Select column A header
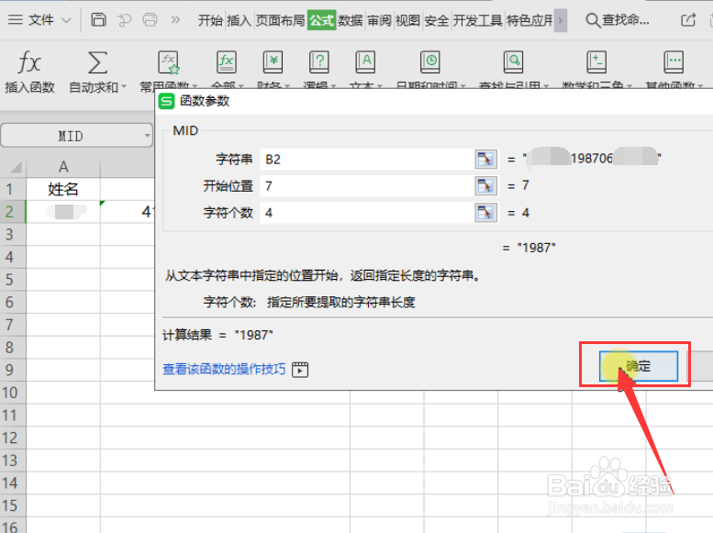 tap(63, 167)
